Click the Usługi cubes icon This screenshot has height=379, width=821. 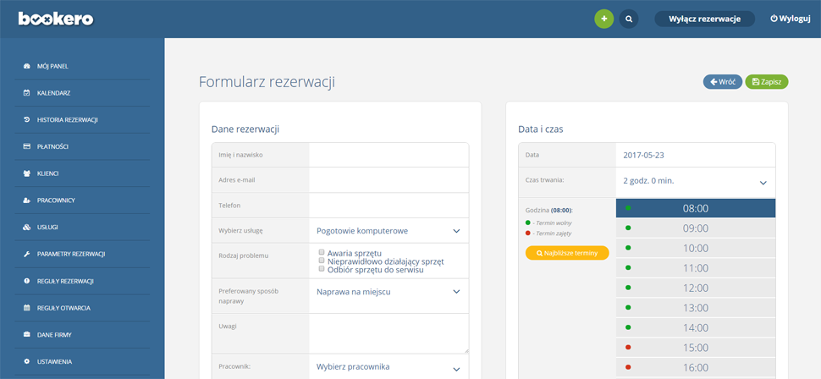coord(27,228)
